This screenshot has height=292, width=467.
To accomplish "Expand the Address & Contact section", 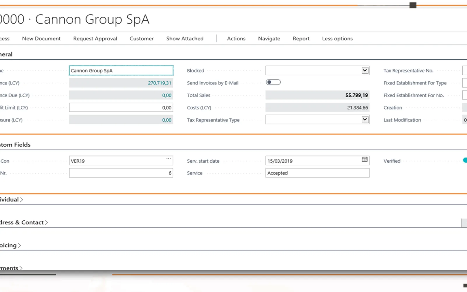I will (x=24, y=223).
